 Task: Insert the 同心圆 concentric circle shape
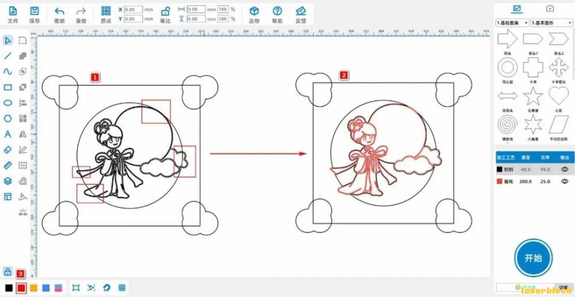point(508,67)
